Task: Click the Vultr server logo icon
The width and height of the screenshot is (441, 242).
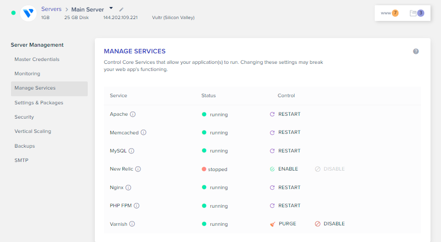Action: click(29, 13)
